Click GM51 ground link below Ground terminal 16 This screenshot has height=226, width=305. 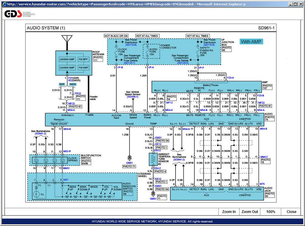pyautogui.click(x=129, y=163)
